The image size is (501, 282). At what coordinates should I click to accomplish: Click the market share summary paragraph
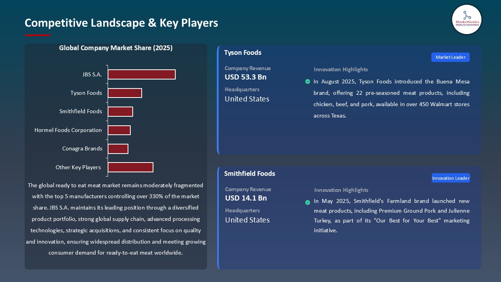pos(116,219)
